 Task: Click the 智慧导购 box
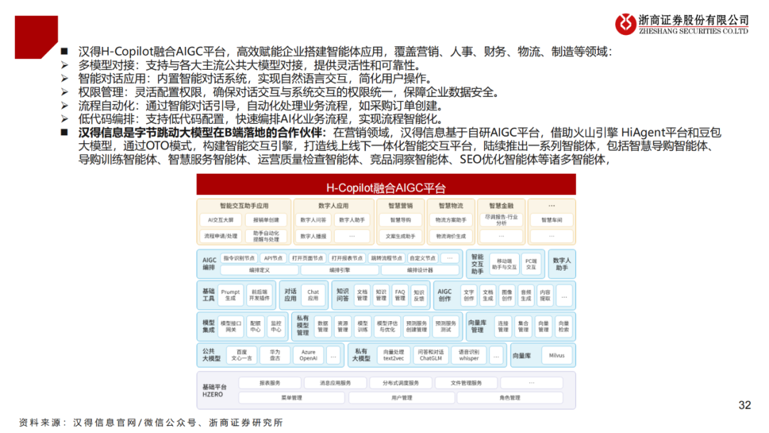coord(400,220)
